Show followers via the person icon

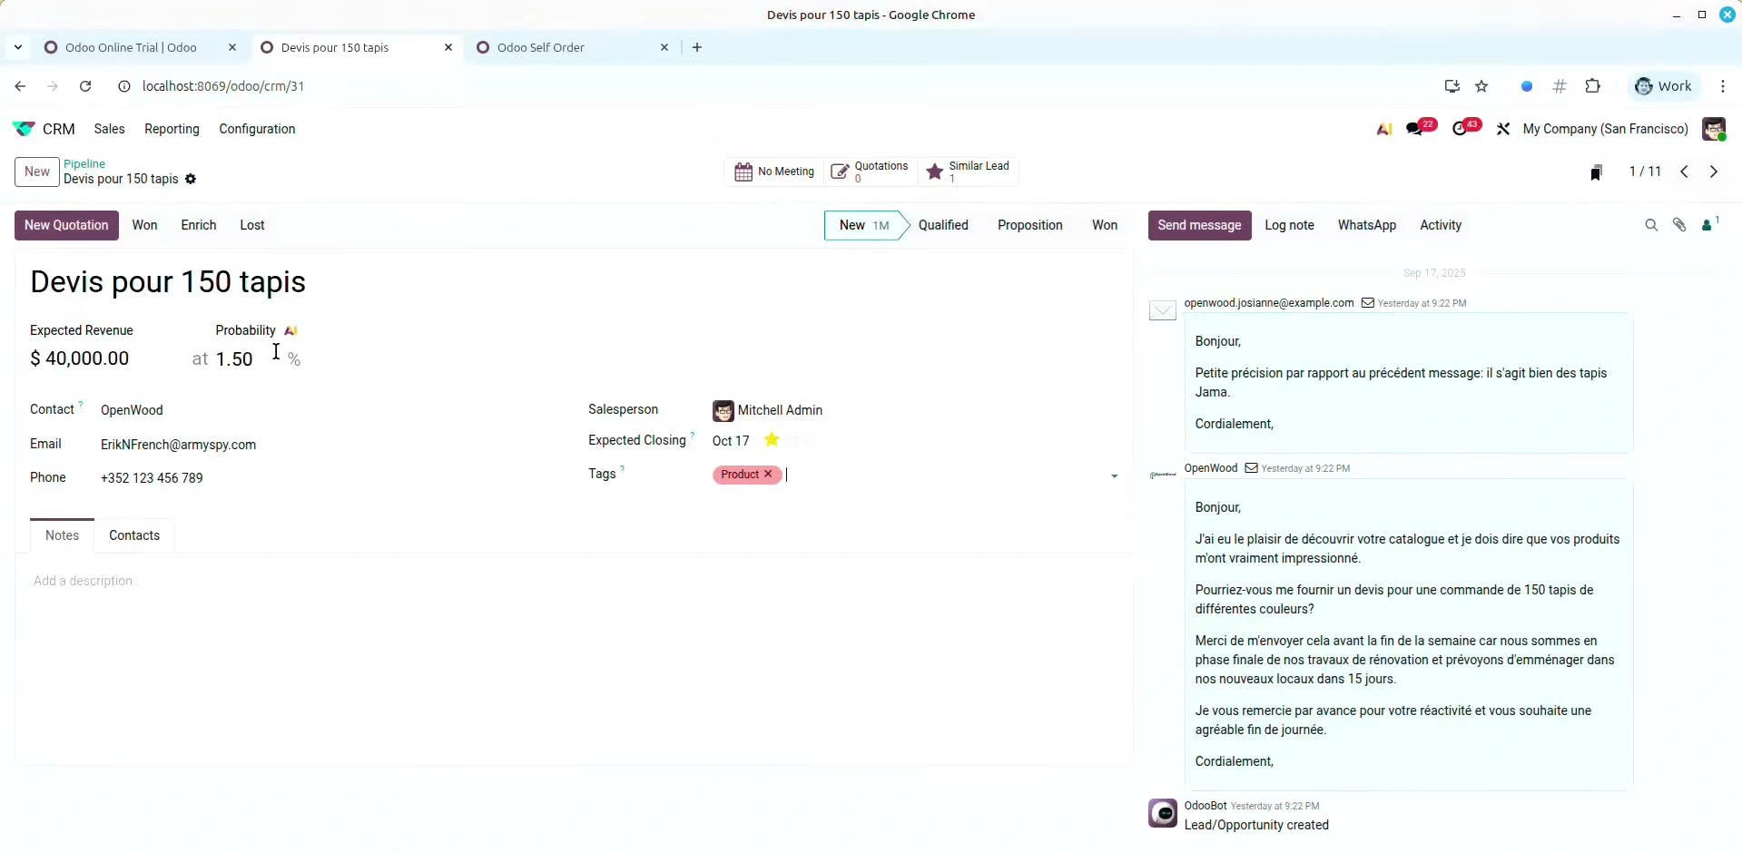click(x=1707, y=225)
